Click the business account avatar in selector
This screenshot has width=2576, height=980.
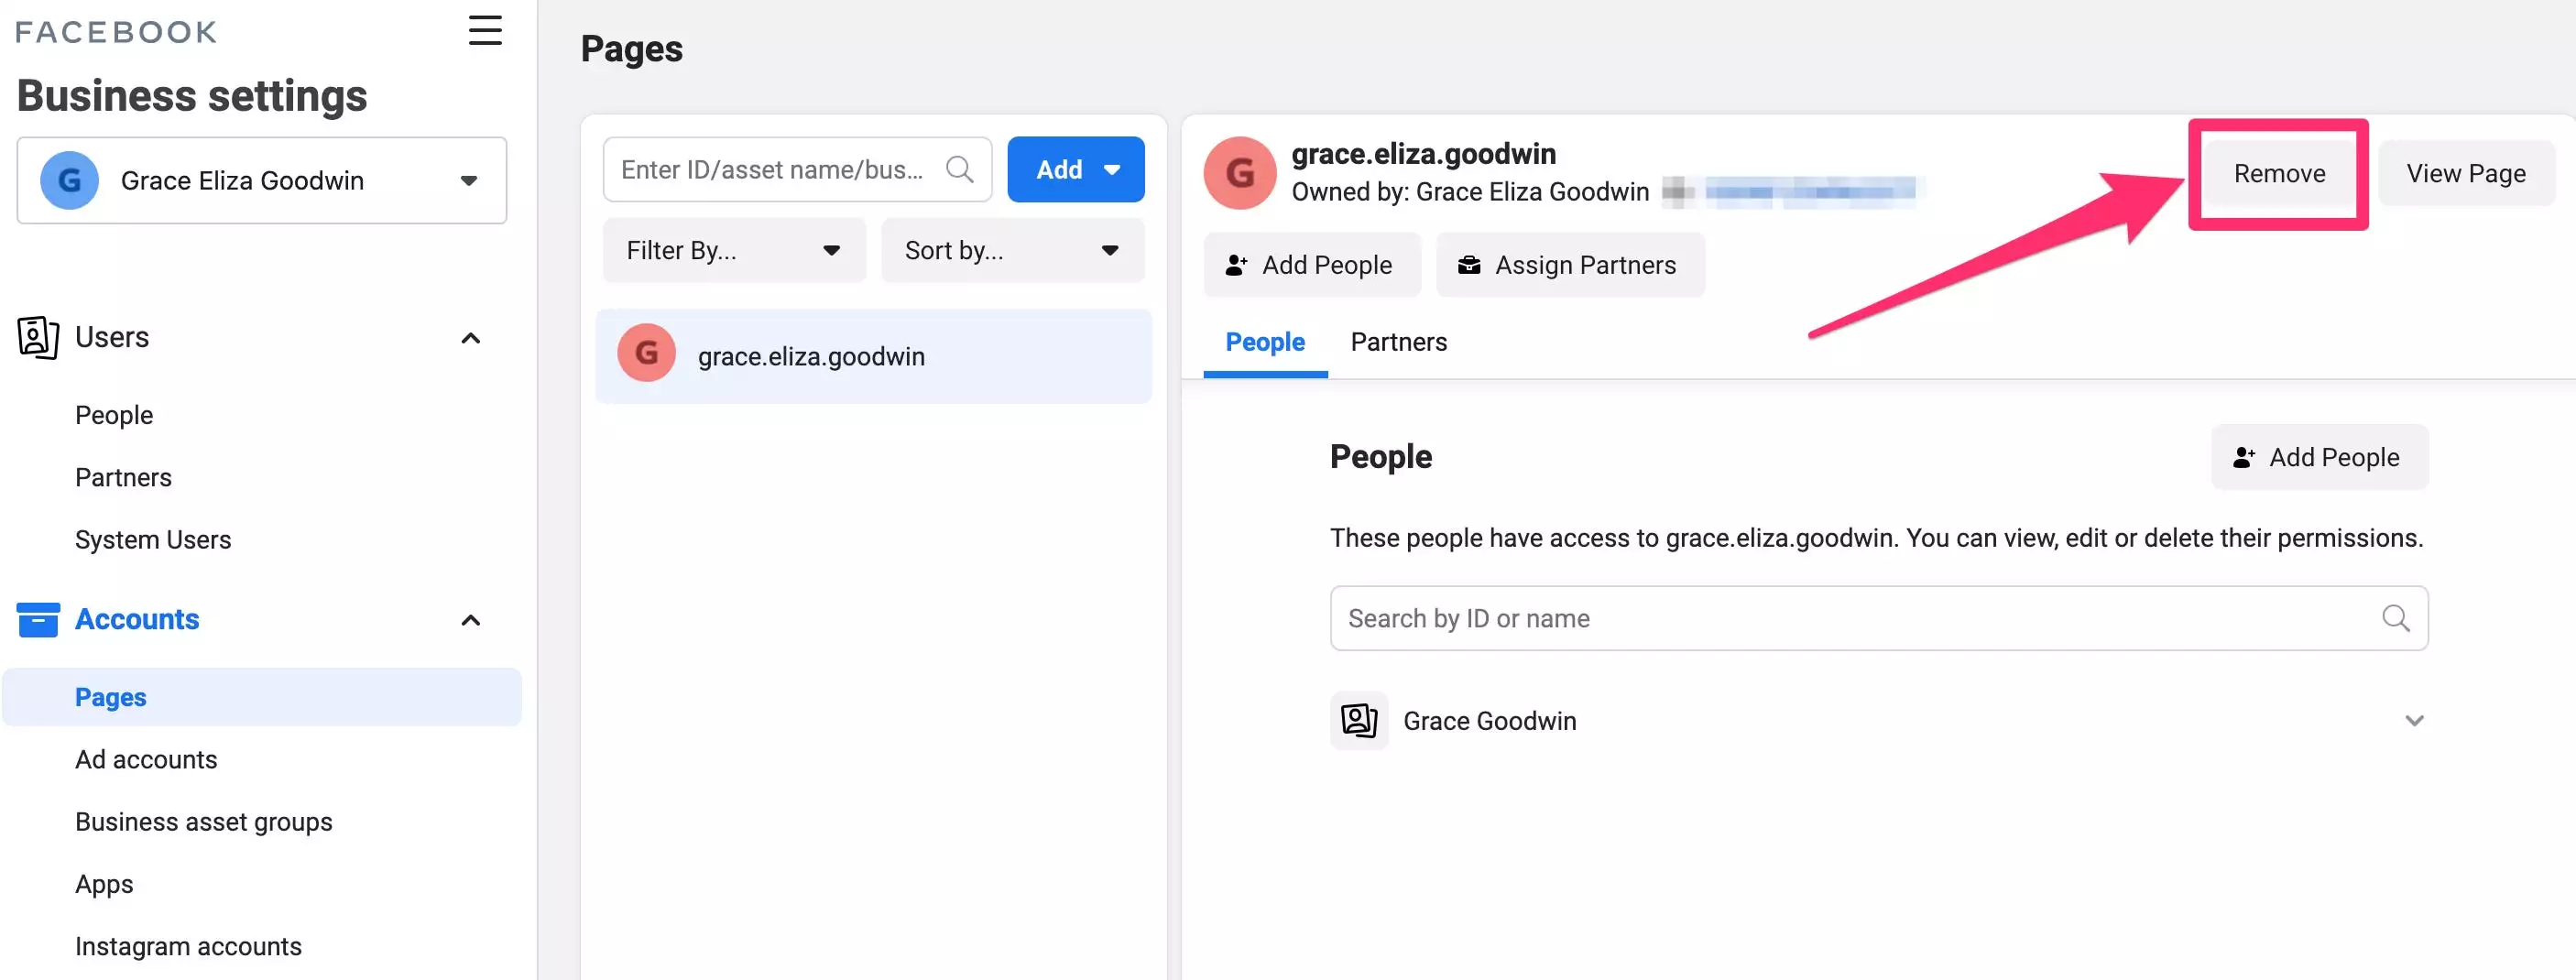(69, 180)
